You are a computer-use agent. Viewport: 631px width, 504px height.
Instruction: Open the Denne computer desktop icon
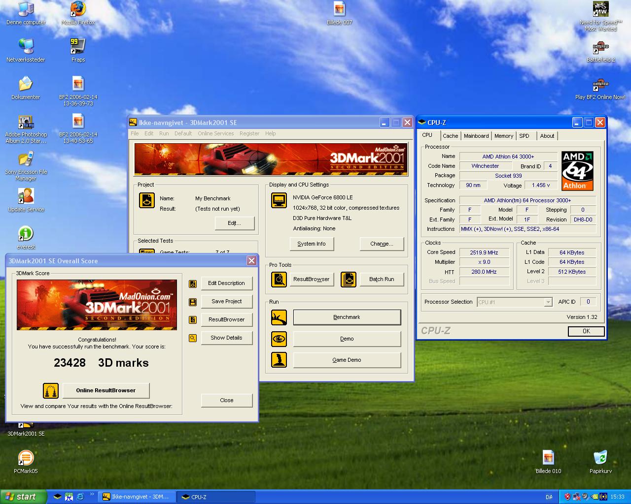coord(26,14)
